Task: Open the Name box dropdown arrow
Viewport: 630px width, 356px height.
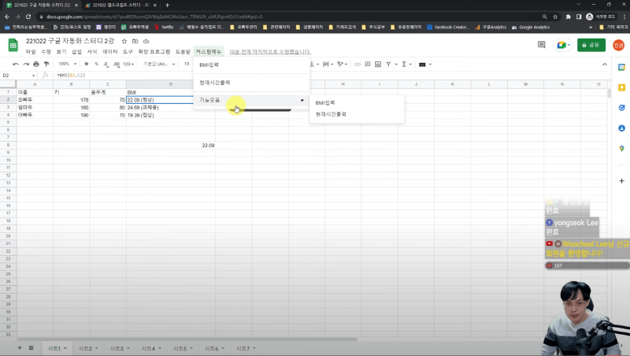Action: click(33, 76)
